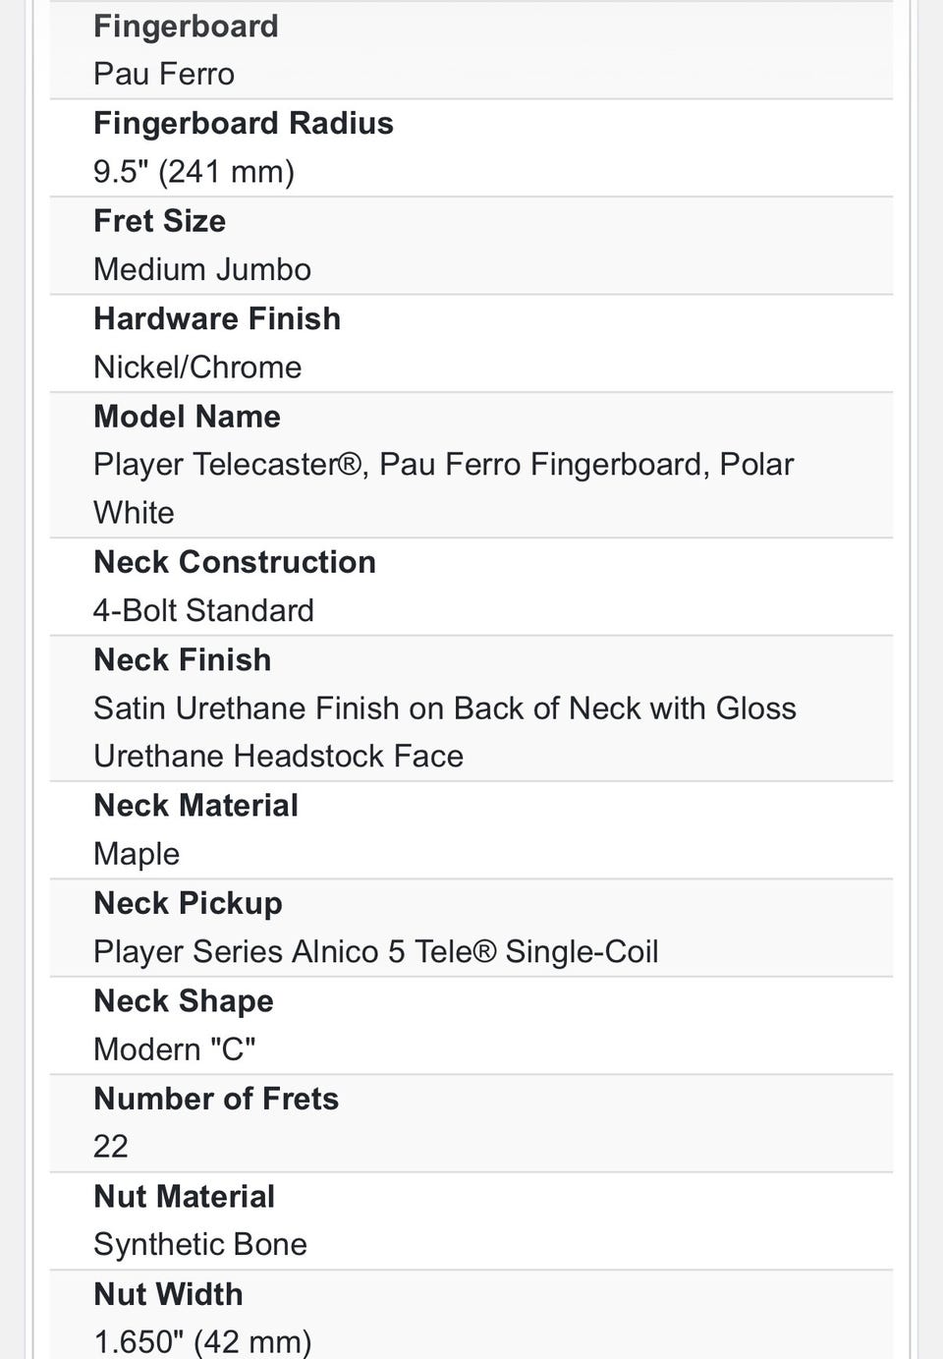This screenshot has width=943, height=1359.
Task: Click the Modern "C" neck shape value
Action: pos(174,1049)
